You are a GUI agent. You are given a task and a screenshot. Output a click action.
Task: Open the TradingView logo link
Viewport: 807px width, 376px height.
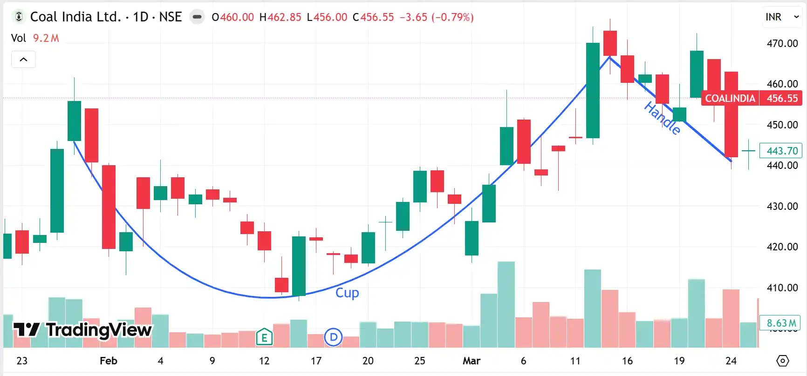coord(82,329)
